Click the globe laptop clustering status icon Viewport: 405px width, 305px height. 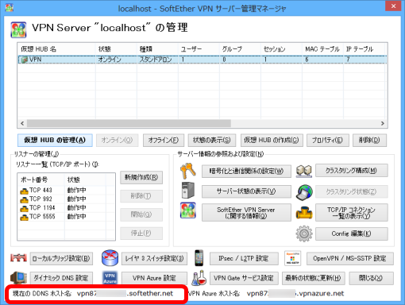point(304,192)
